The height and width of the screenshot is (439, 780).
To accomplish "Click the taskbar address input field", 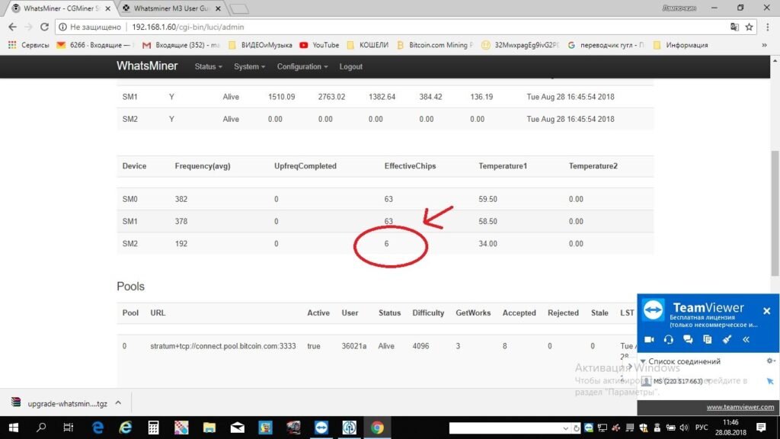I will (x=505, y=428).
